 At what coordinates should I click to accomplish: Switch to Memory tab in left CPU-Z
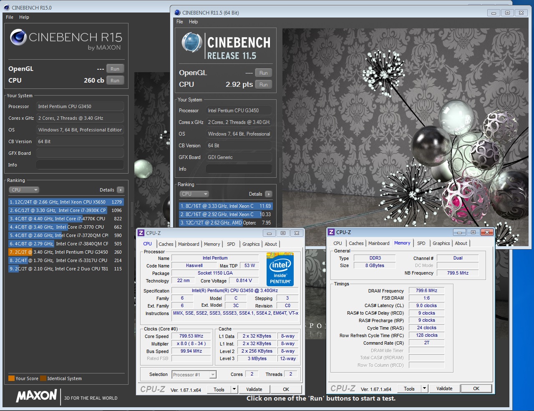click(212, 244)
